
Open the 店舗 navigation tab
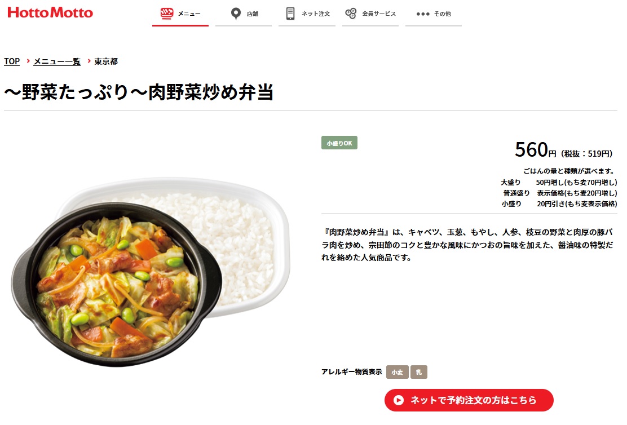click(244, 15)
